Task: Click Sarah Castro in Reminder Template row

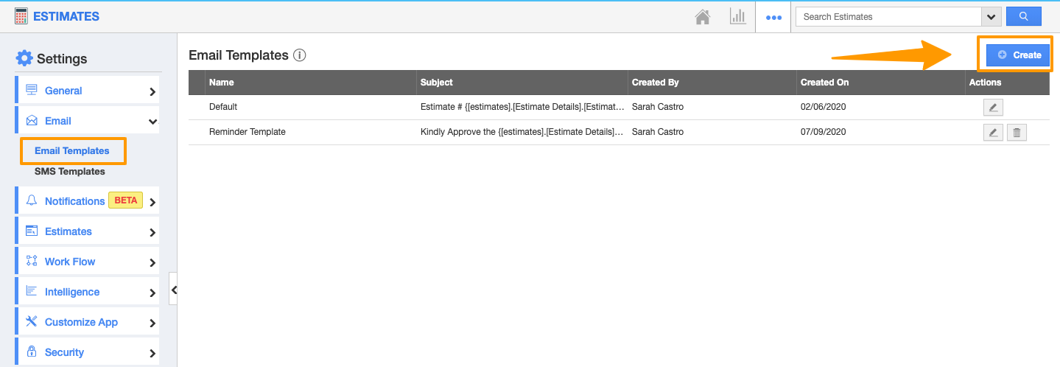Action: (x=658, y=132)
